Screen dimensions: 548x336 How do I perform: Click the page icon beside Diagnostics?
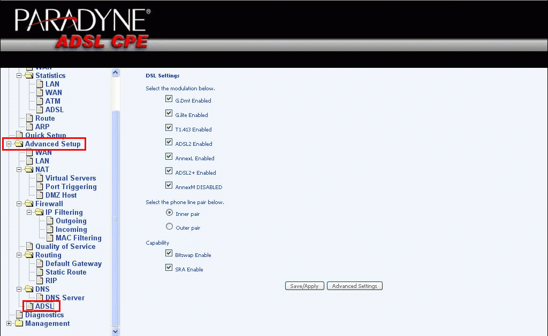click(19, 315)
